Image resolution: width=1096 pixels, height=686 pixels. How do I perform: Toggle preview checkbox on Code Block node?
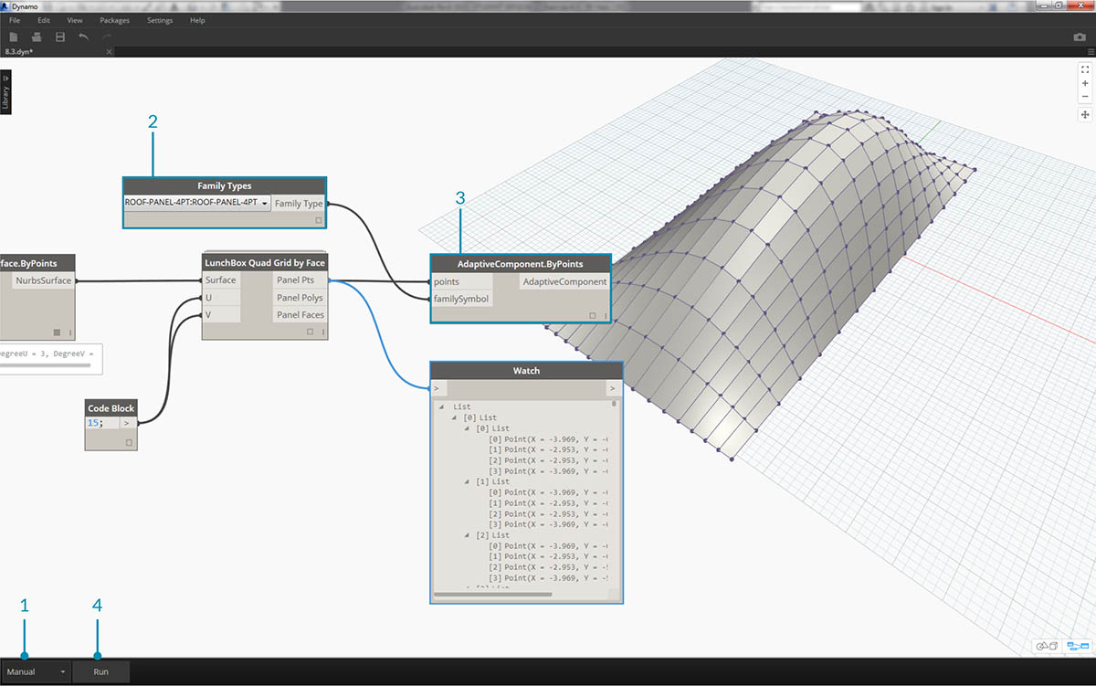(129, 442)
